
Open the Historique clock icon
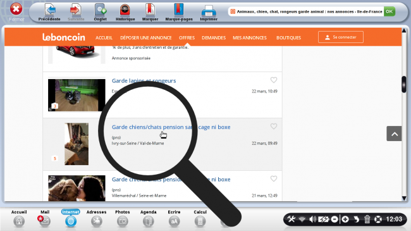pos(125,9)
